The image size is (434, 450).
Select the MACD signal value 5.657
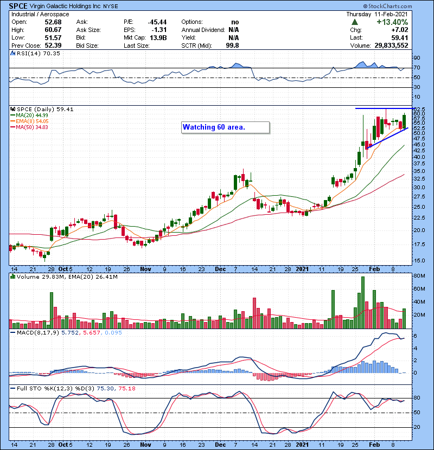click(91, 333)
